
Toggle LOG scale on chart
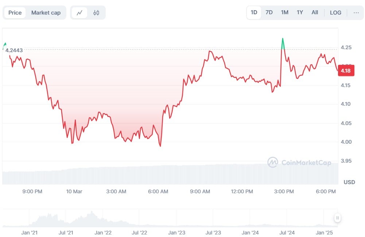(335, 12)
